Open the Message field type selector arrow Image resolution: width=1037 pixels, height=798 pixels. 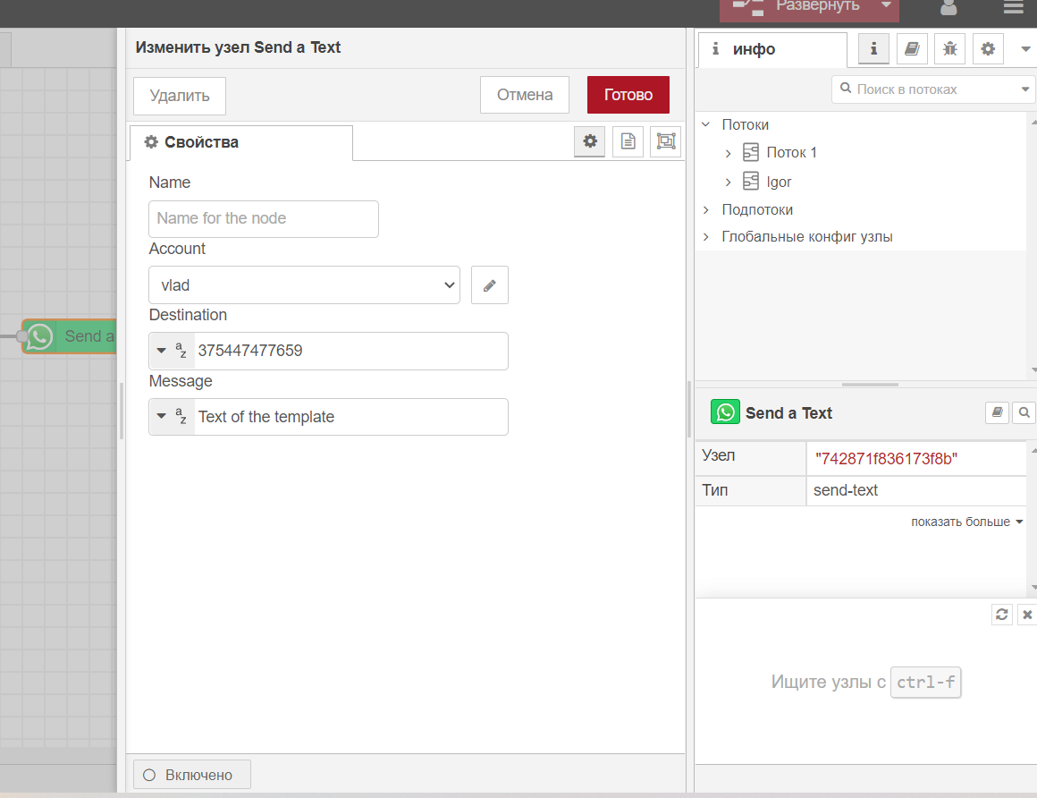pyautogui.click(x=162, y=417)
